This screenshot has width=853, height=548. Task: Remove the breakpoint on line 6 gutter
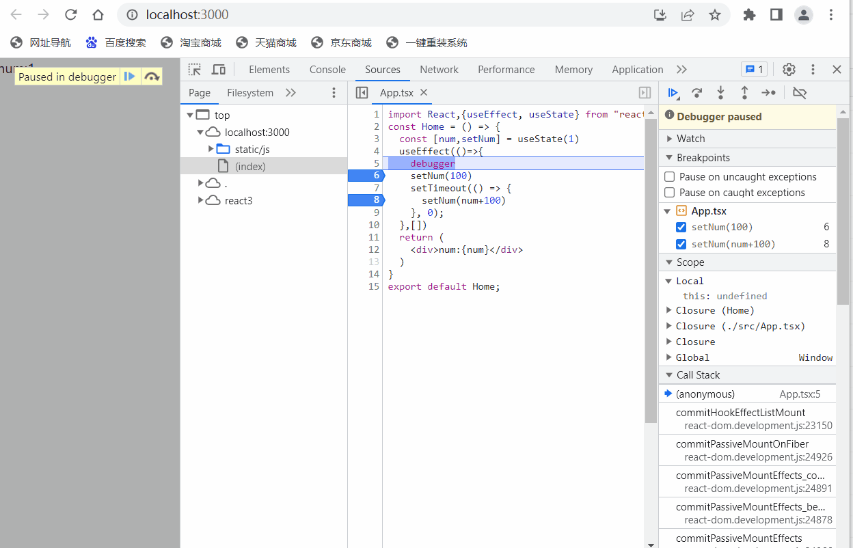366,176
